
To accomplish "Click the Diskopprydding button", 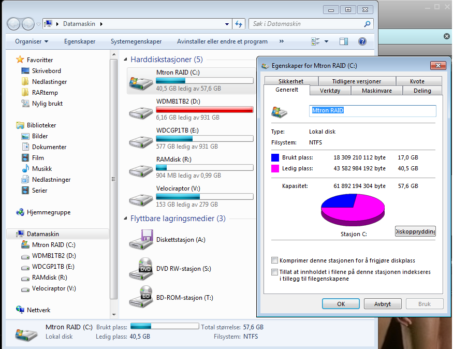I will click(x=415, y=231).
